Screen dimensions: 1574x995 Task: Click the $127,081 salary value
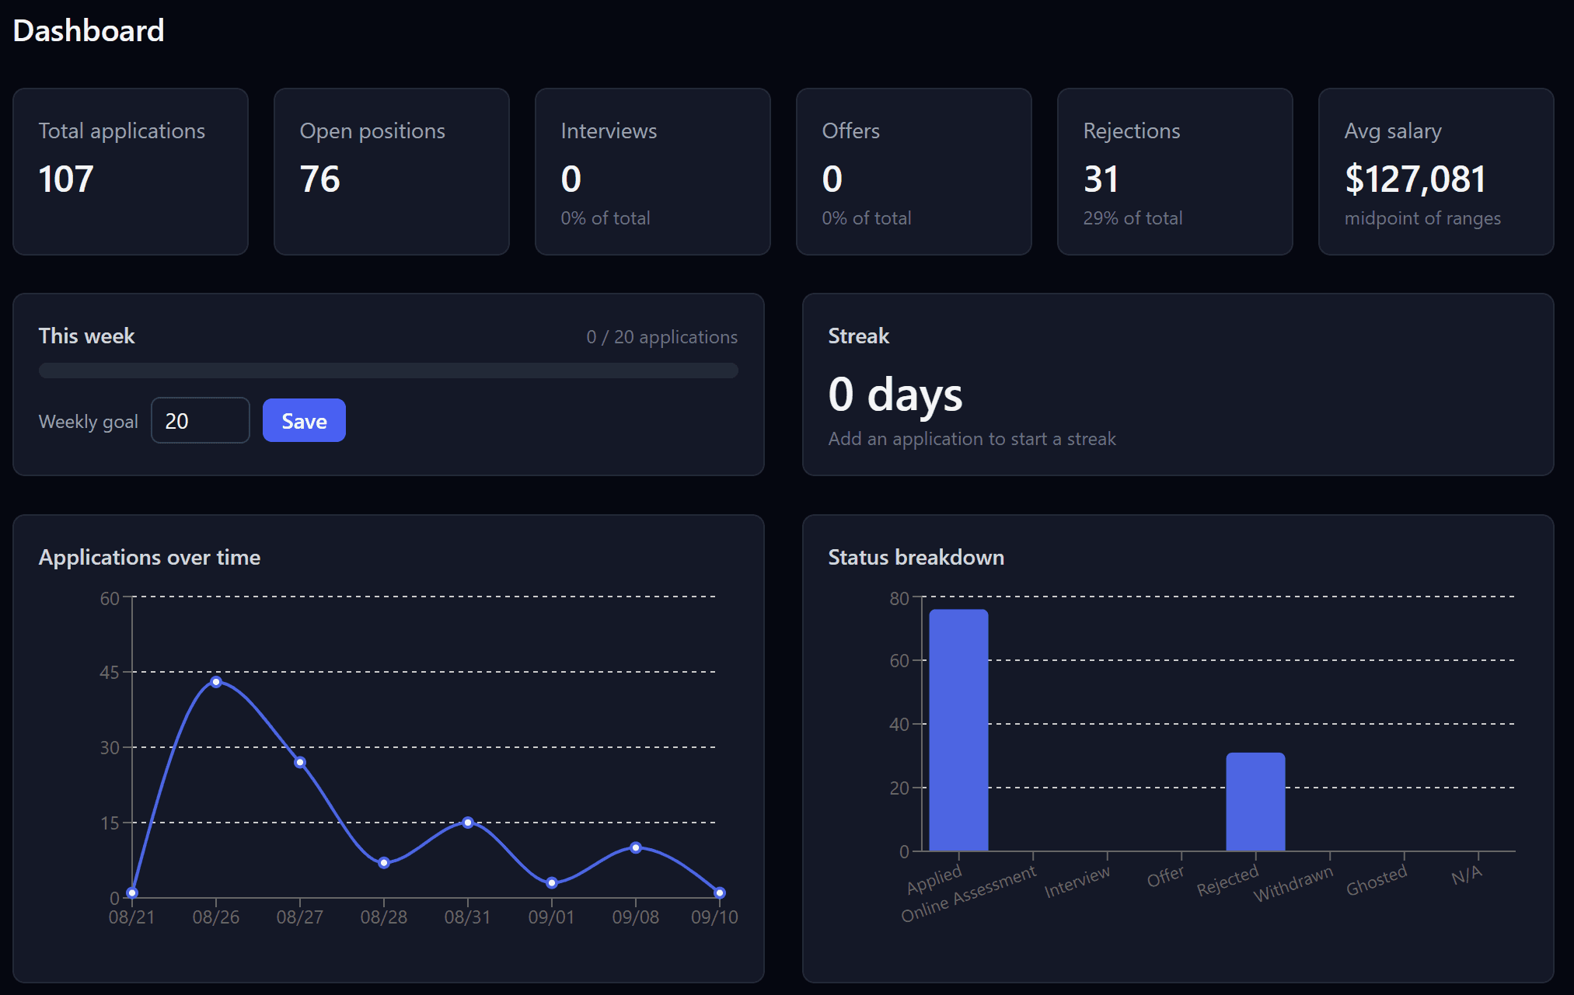click(x=1415, y=179)
